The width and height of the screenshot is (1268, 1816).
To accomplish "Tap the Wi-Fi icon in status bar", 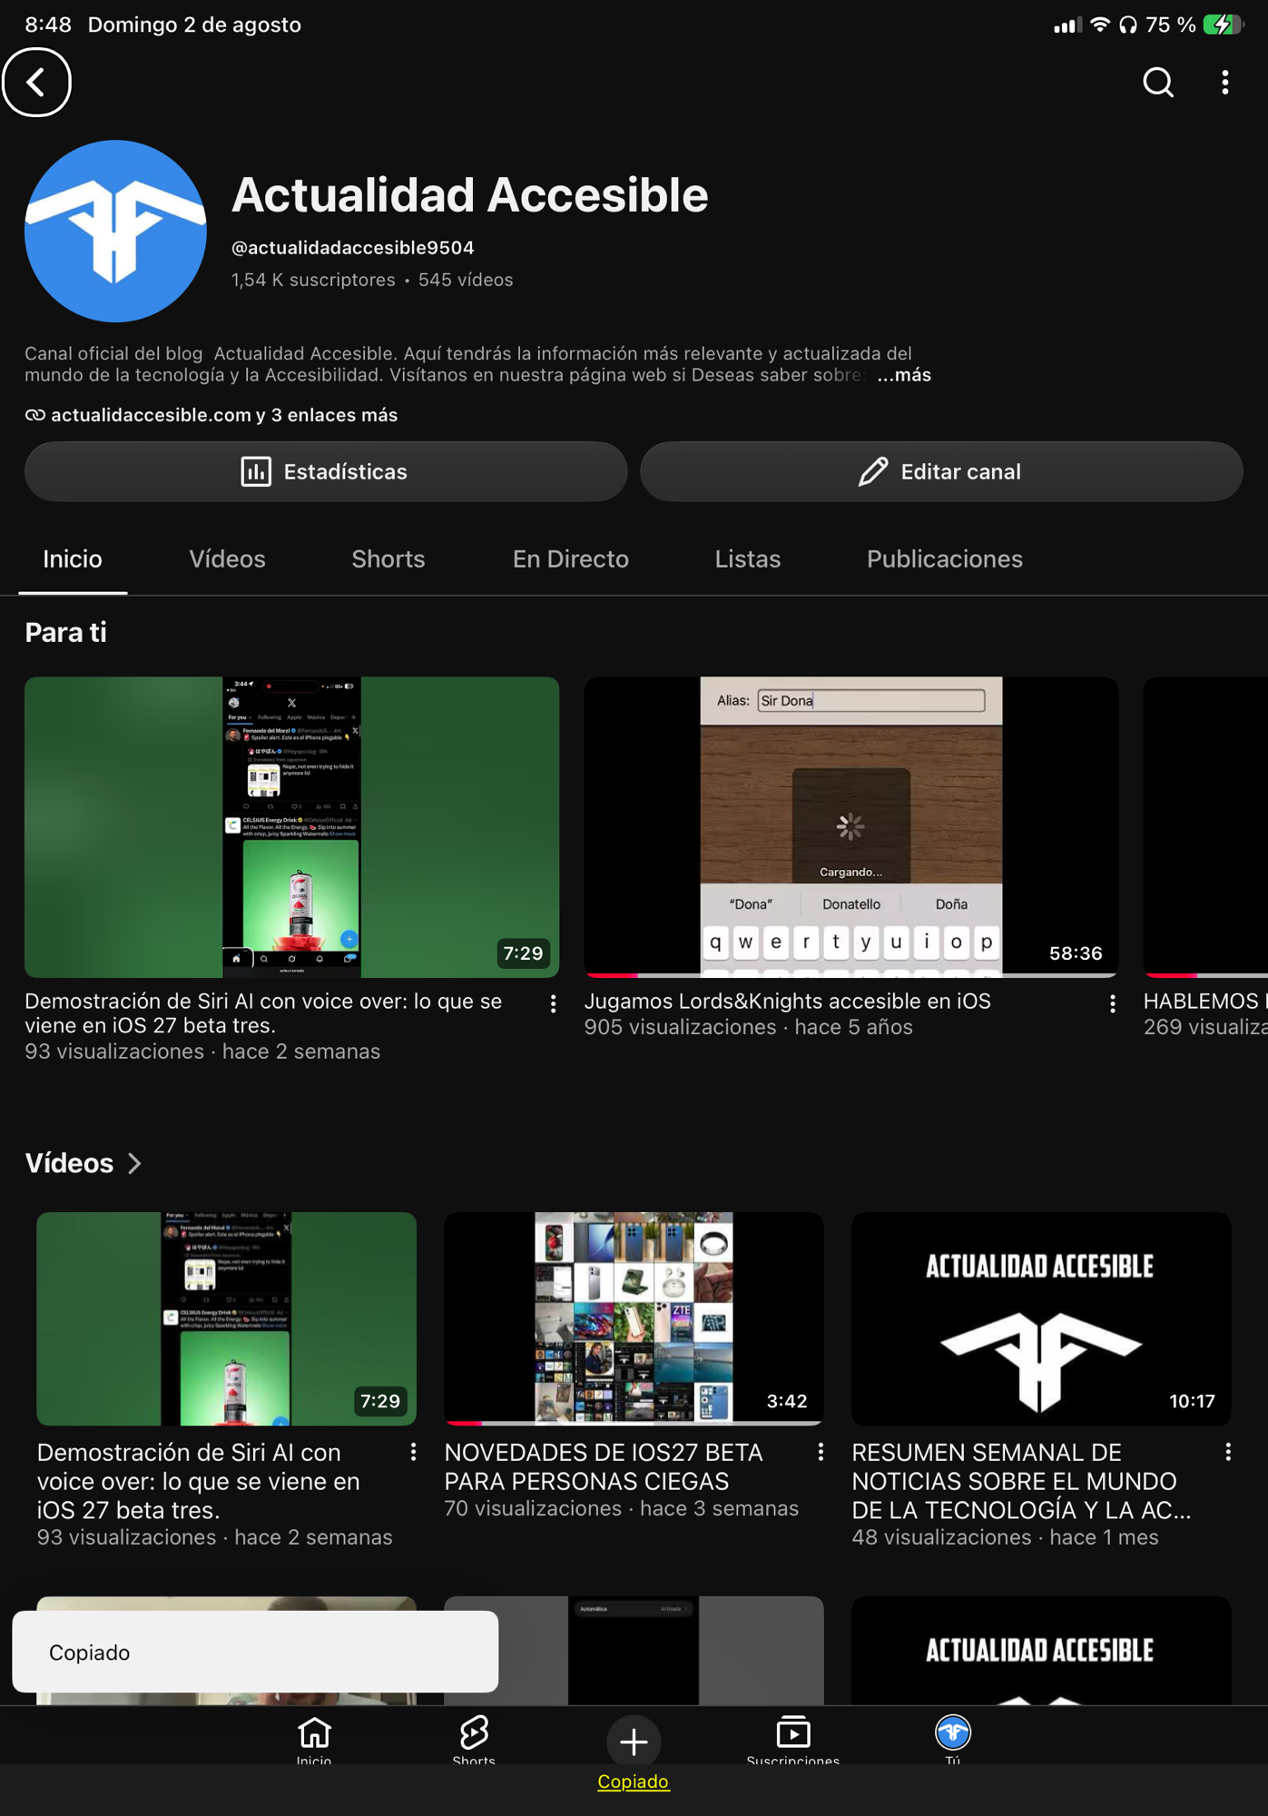I will pos(1100,25).
